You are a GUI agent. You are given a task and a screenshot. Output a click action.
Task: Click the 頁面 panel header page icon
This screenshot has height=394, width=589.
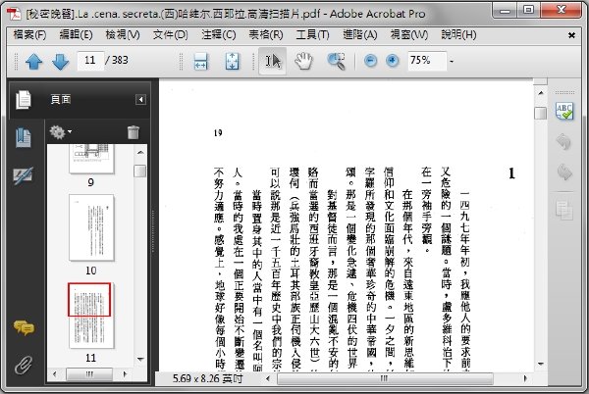(24, 100)
